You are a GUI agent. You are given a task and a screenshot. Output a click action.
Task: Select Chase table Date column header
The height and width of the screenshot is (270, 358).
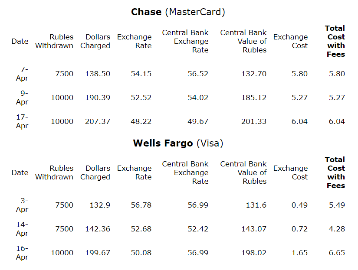20,41
